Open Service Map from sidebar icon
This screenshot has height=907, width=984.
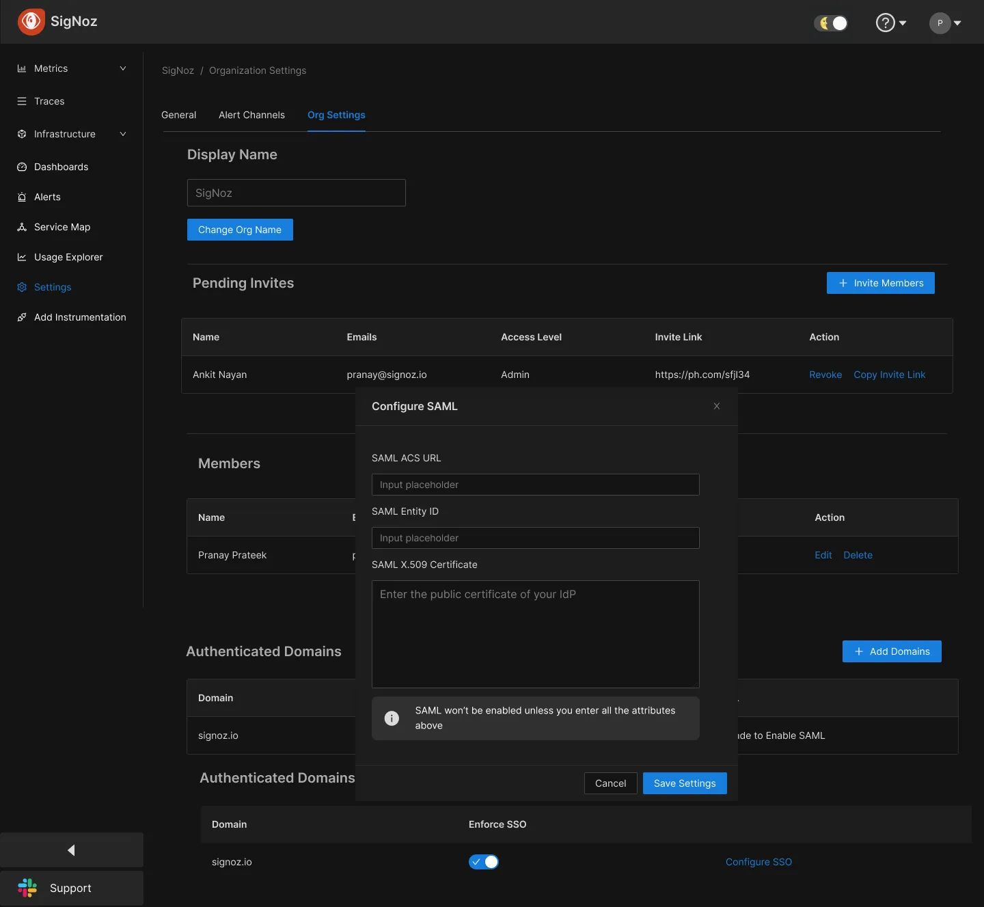(x=22, y=227)
